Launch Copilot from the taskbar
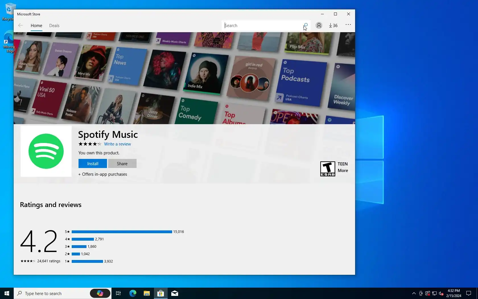The width and height of the screenshot is (478, 299). point(100,293)
